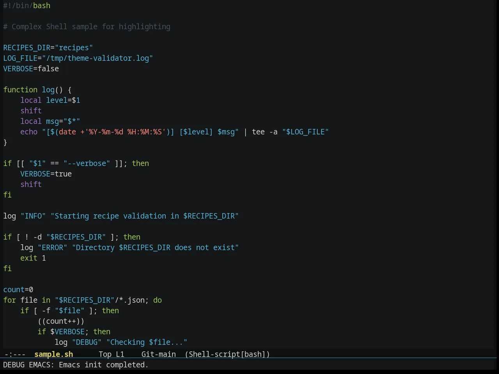Click the 'function log() {' definition line
The image size is (499, 374).
(37, 90)
